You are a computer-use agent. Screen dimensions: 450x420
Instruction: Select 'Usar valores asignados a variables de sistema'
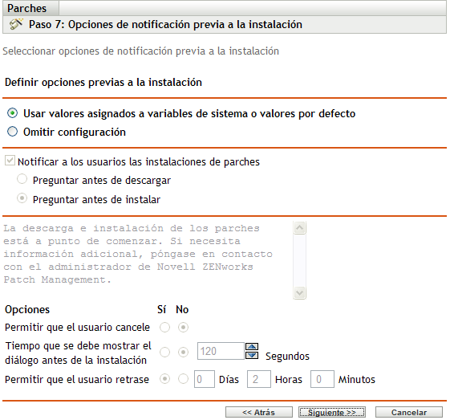point(12,113)
